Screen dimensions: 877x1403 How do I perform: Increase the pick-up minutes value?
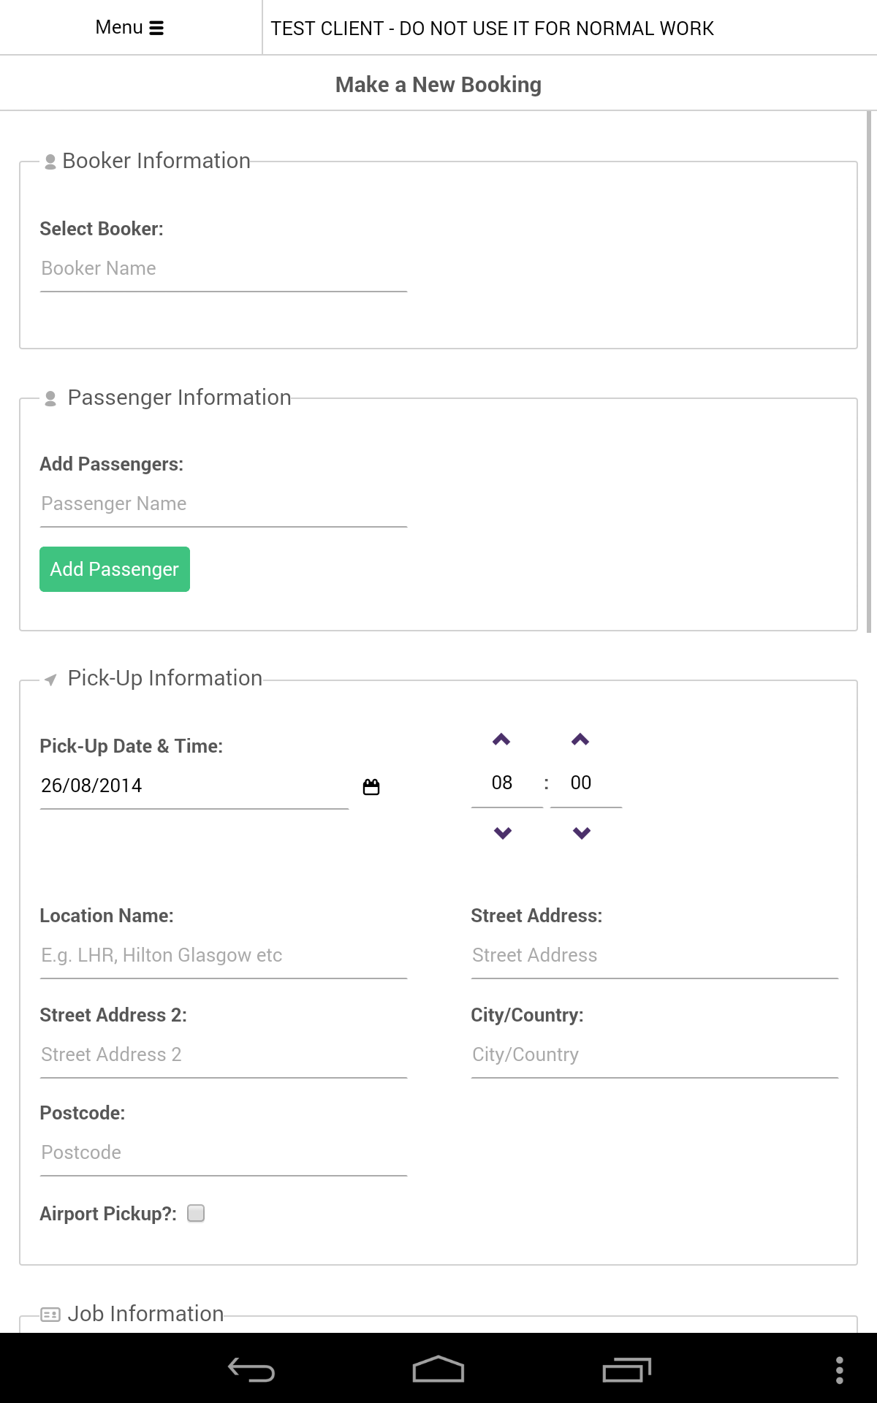tap(580, 739)
